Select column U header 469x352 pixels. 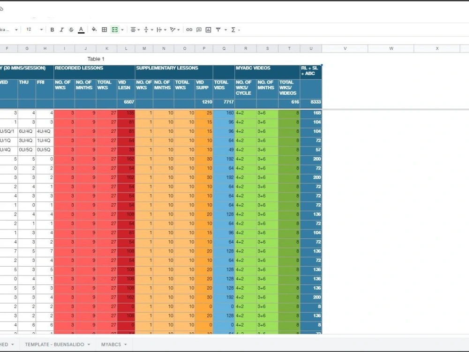[x=311, y=48]
